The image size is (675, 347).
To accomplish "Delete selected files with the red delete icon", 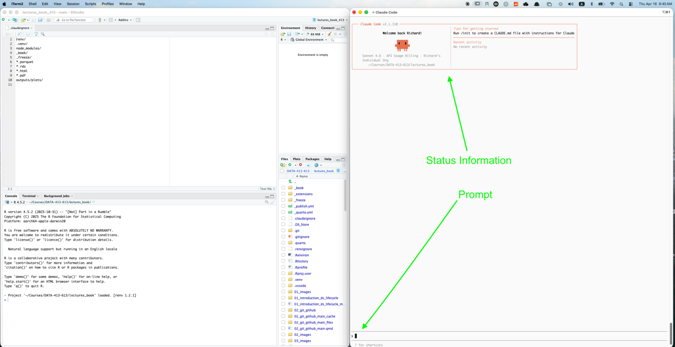I will coord(301,165).
